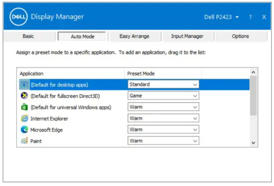Open preset dropdown for fullscreen Direct3D

(x=163, y=96)
